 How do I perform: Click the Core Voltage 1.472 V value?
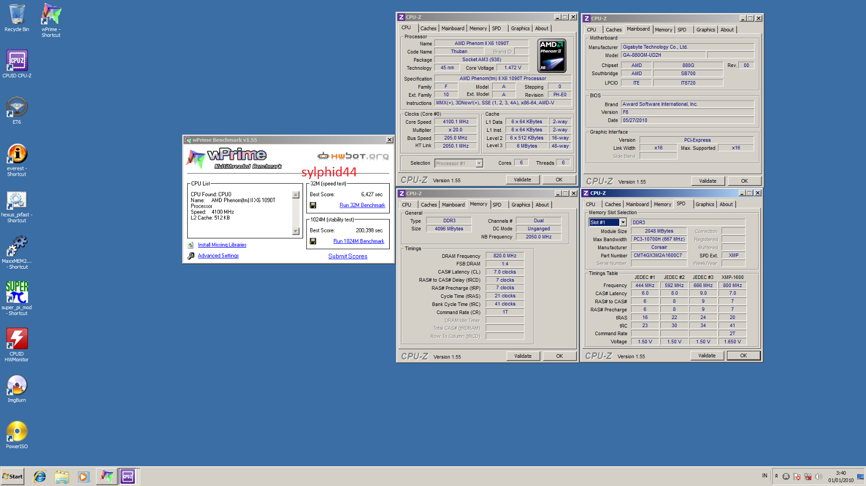[x=513, y=68]
